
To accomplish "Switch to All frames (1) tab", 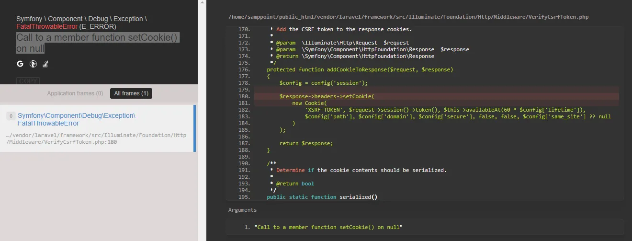I will tap(131, 93).
